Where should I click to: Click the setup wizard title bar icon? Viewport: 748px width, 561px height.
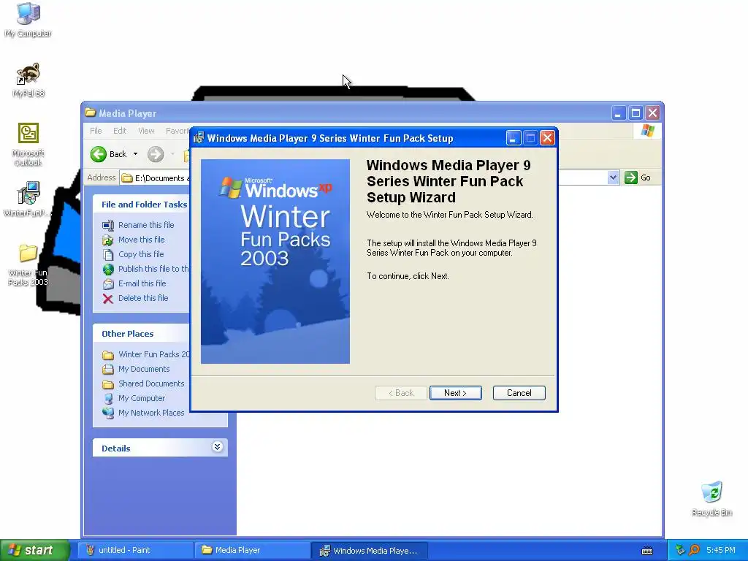pyautogui.click(x=199, y=138)
